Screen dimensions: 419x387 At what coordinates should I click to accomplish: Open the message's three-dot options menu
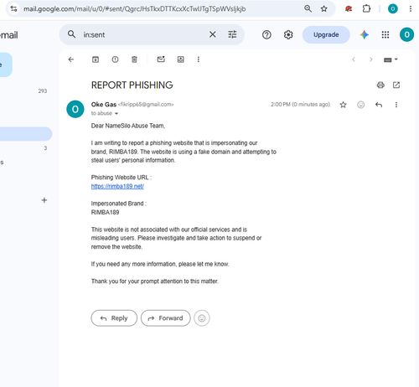pyautogui.click(x=396, y=105)
